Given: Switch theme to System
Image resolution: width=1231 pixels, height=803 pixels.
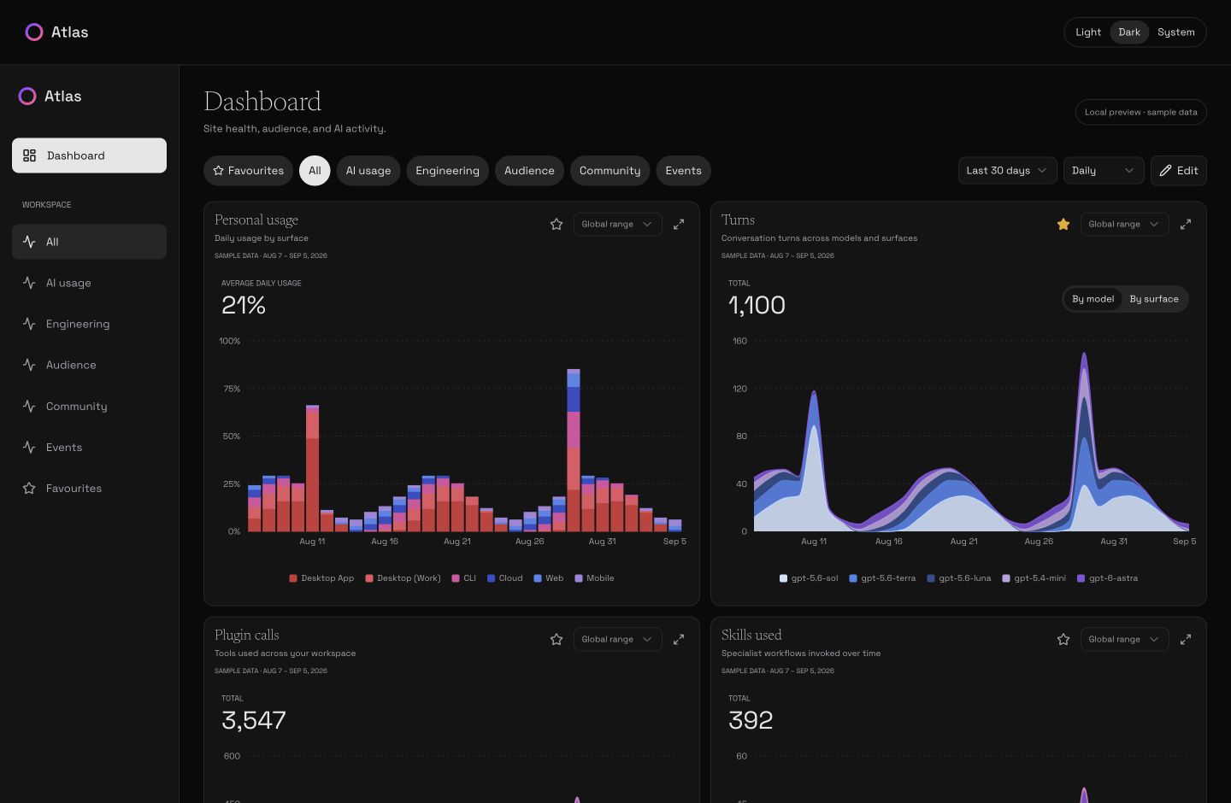Looking at the screenshot, I should tap(1176, 32).
